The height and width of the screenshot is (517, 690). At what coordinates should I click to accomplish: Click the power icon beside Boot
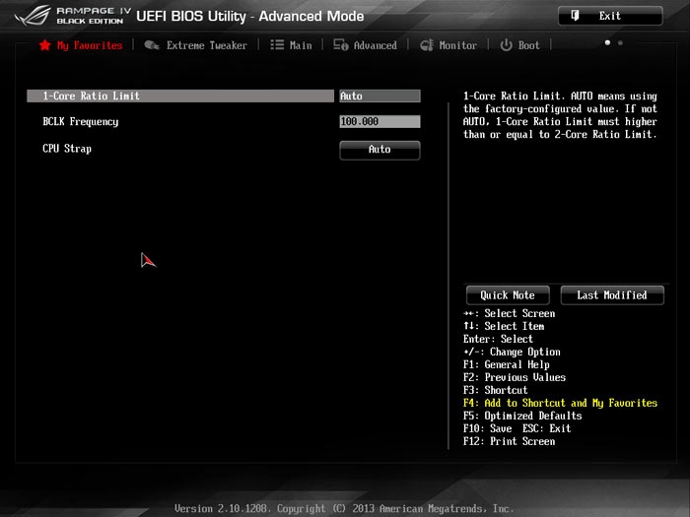point(507,45)
